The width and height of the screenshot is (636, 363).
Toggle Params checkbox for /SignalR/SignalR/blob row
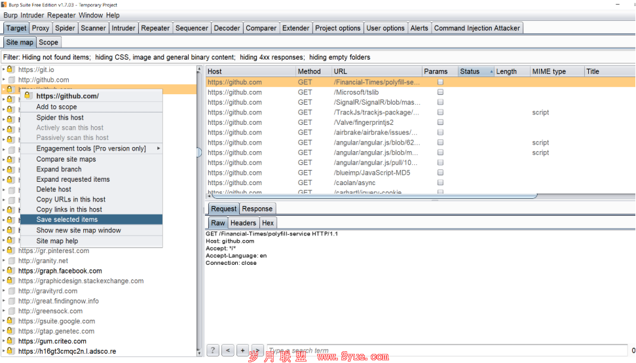(x=441, y=103)
